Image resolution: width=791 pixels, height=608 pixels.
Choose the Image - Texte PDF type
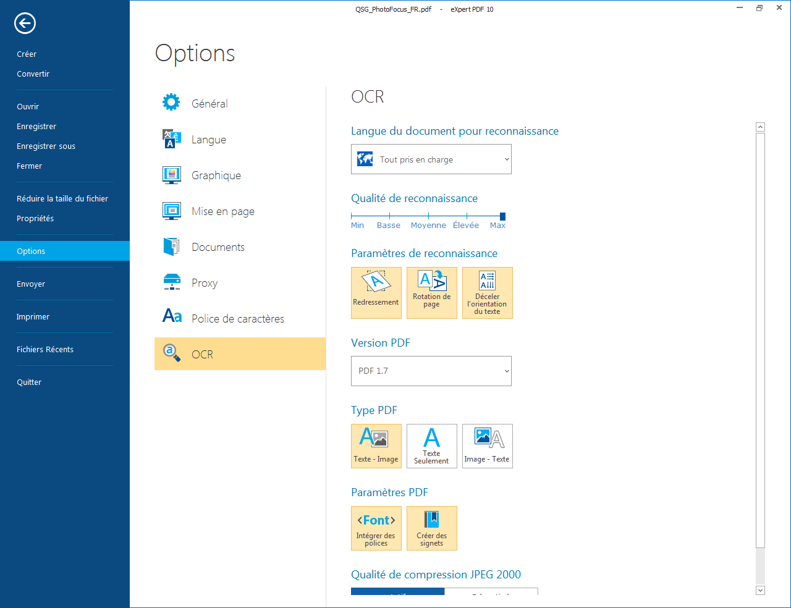488,446
